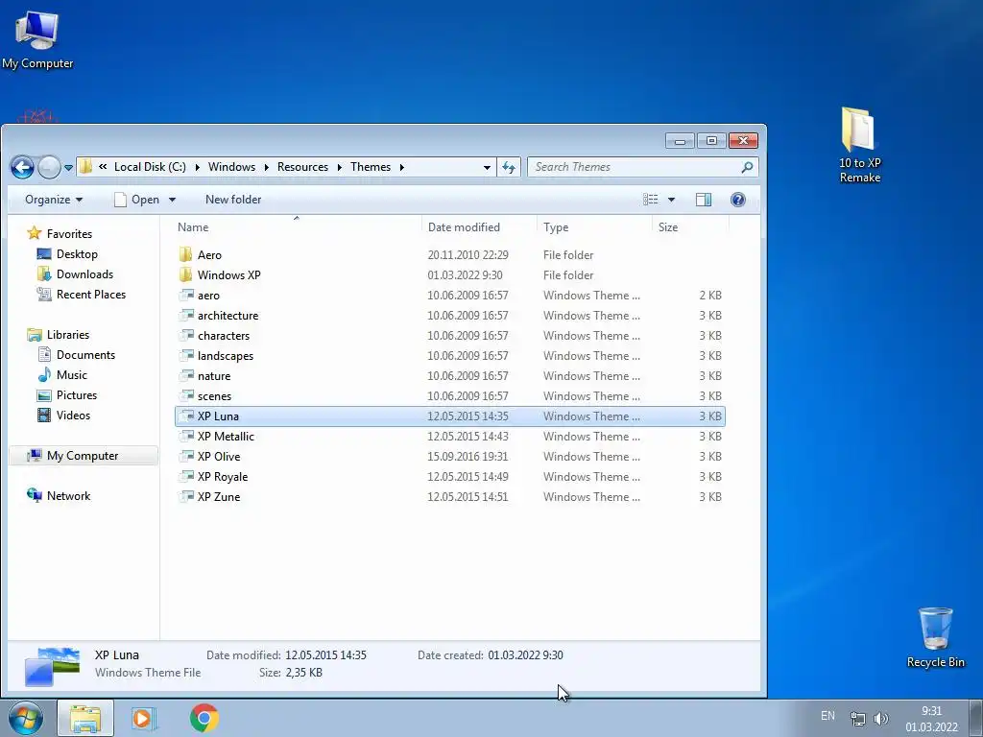983x737 pixels.
Task: Click New folder in toolbar
Action: 233,200
